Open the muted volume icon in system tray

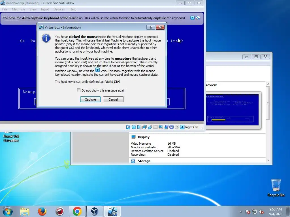click(x=261, y=212)
